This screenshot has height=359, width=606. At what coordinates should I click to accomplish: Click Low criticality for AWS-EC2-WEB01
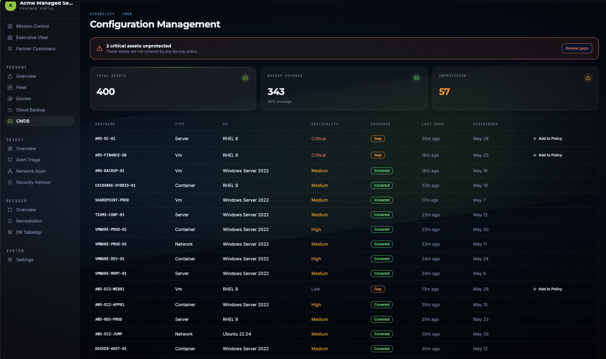[x=315, y=289]
